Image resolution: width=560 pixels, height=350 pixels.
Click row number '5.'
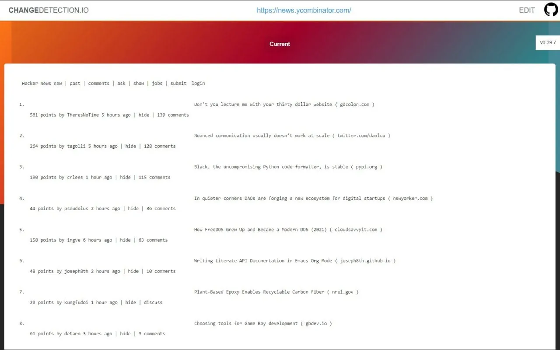tap(22, 229)
